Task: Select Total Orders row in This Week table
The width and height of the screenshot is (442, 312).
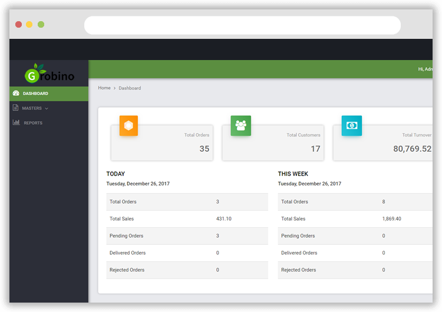Action: [x=355, y=201]
